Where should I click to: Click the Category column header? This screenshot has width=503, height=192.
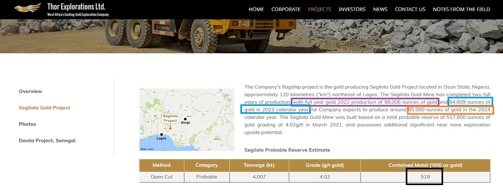click(x=207, y=165)
